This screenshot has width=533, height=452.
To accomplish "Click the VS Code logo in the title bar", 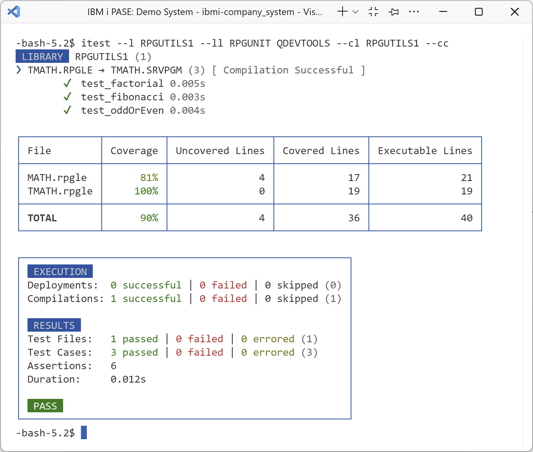I will coord(14,12).
